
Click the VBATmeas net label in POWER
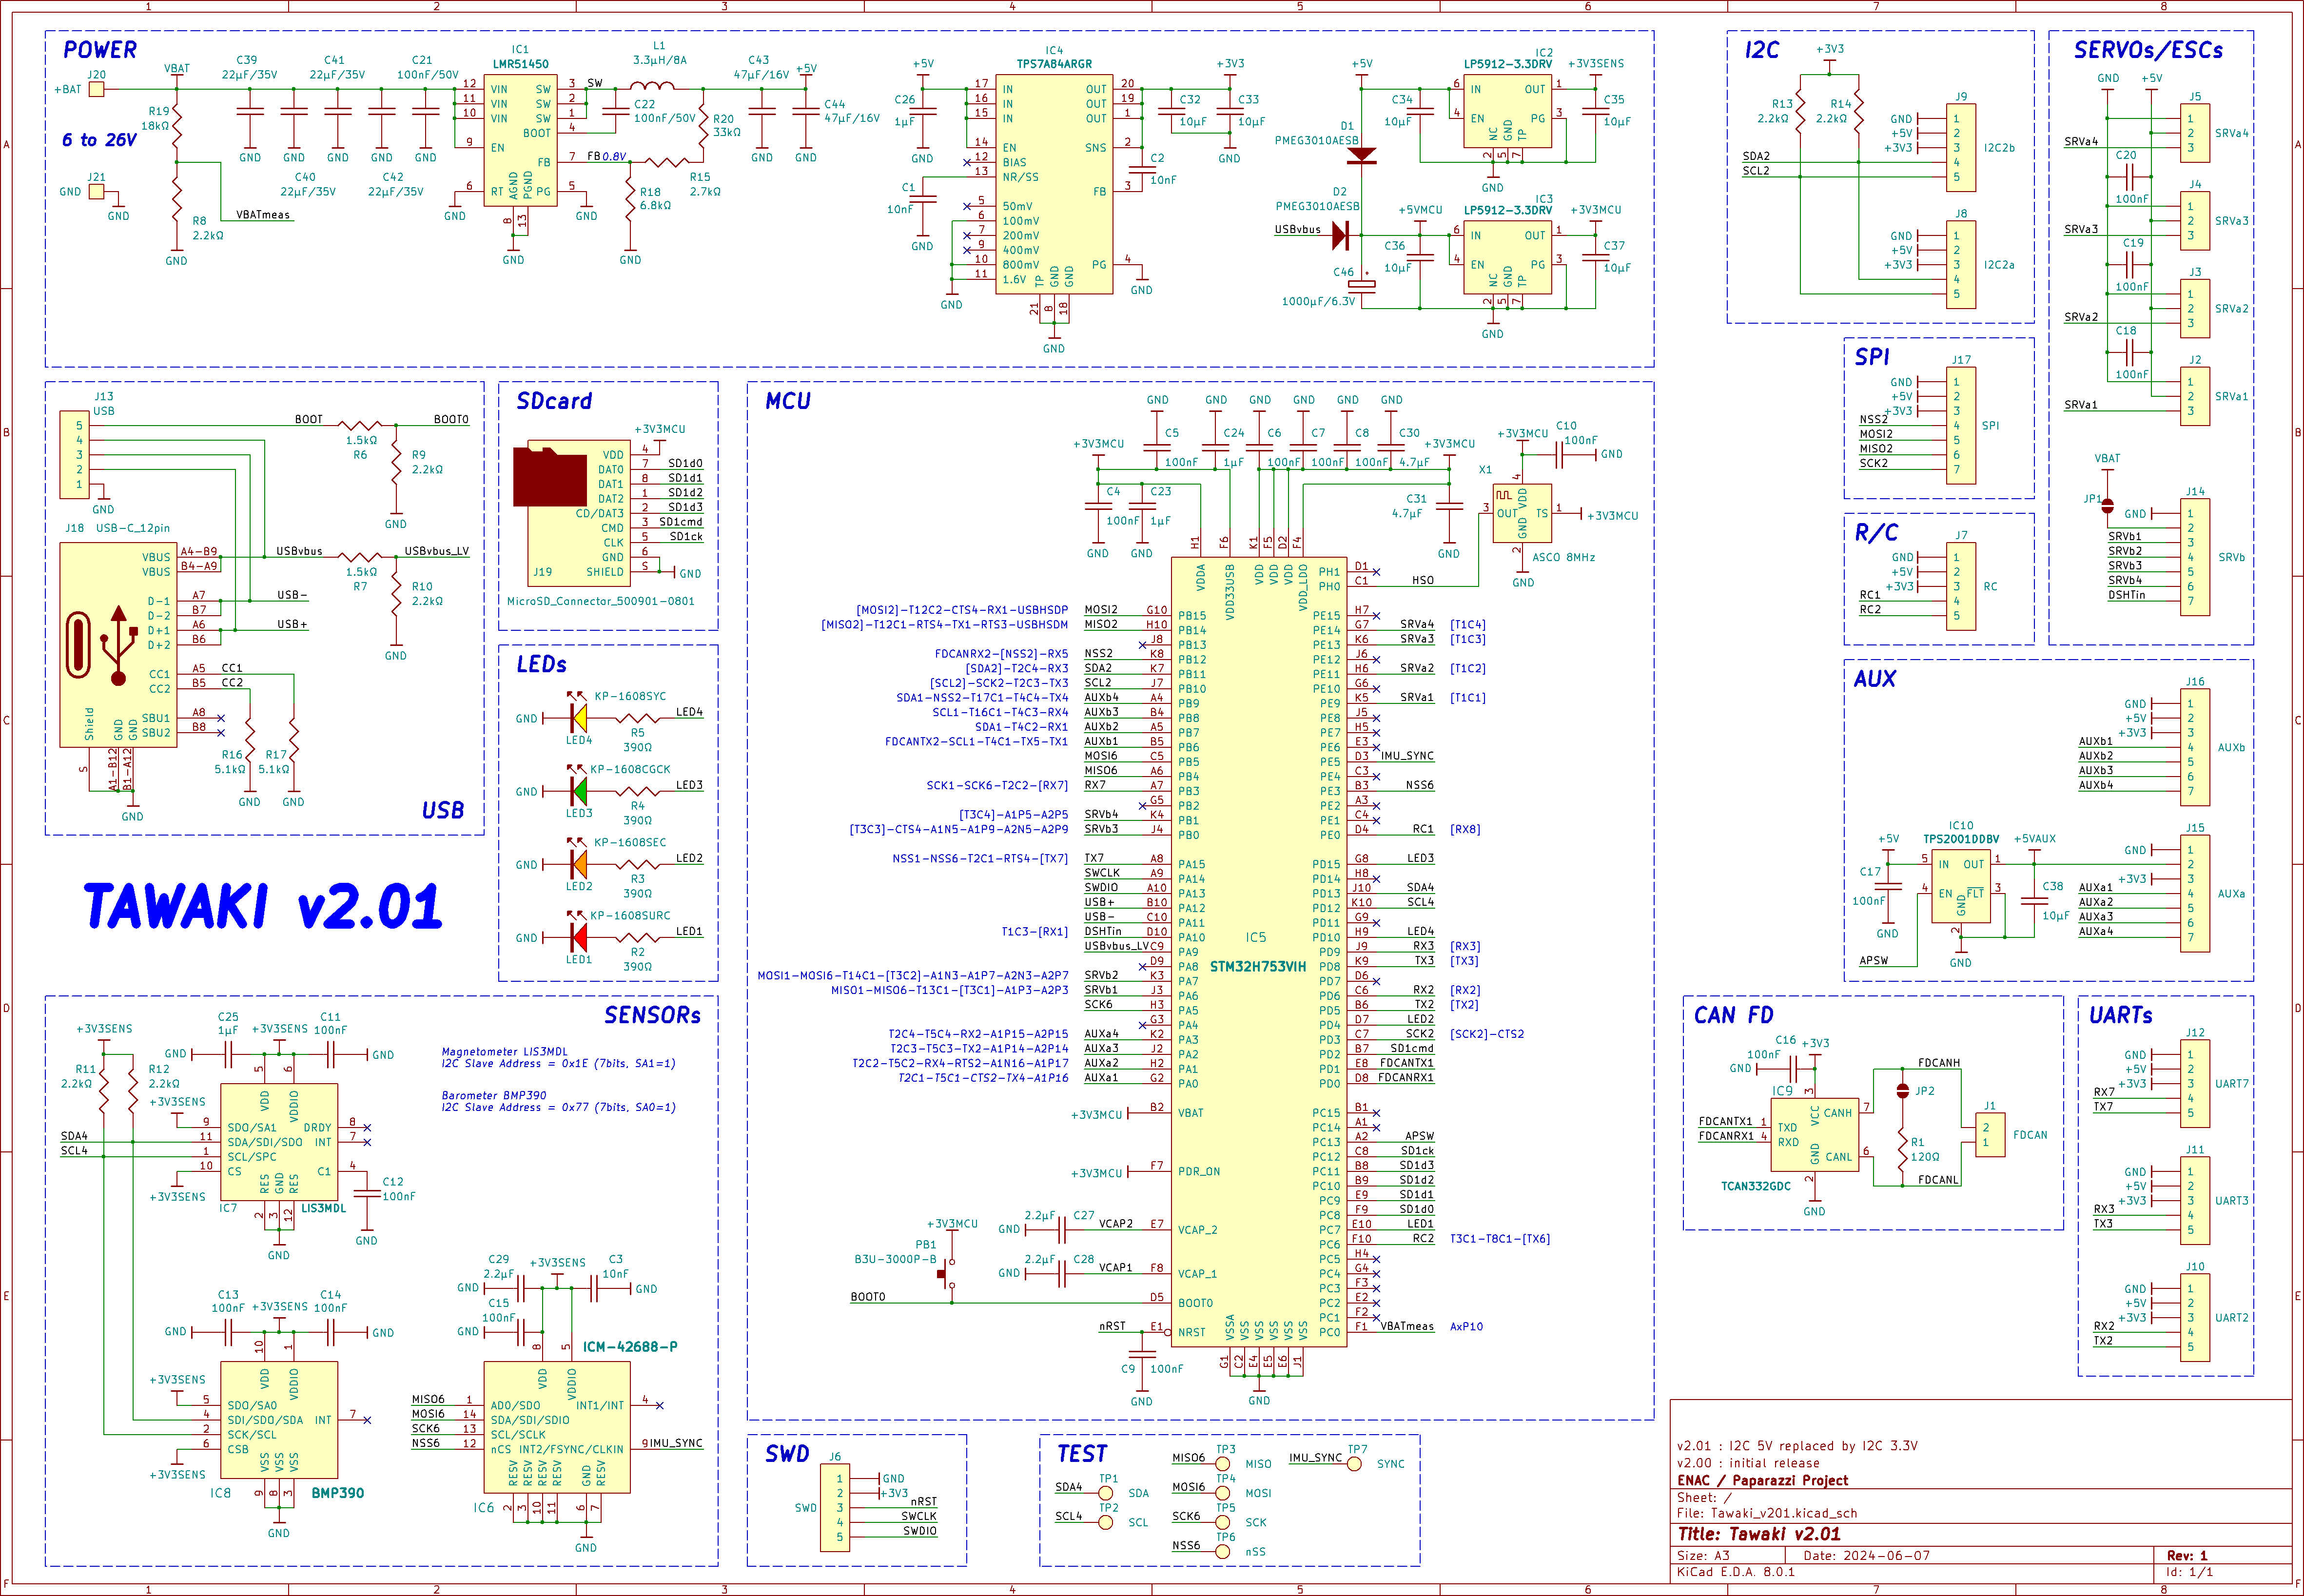(263, 215)
